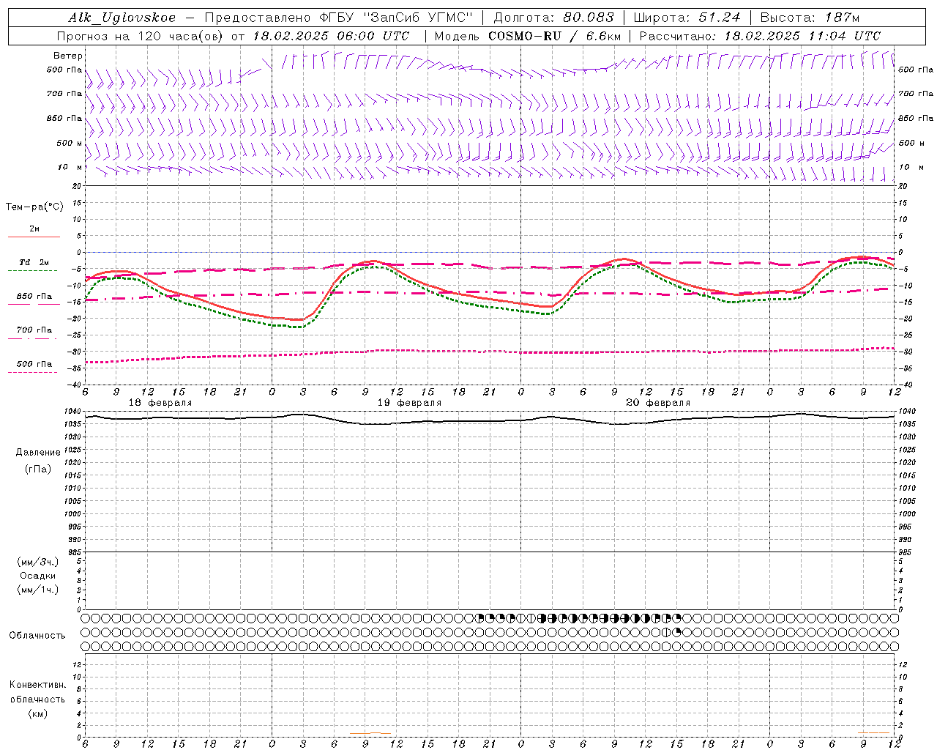Click the Рассчитано: 18.02.2025 11:04 UTC timestamp
Screen dimensions: 937x750
[x=760, y=36]
